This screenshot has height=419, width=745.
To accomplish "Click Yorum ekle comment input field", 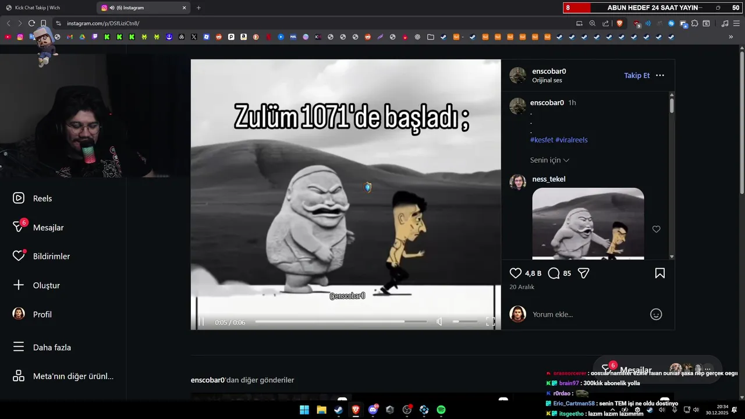I will click(x=588, y=314).
